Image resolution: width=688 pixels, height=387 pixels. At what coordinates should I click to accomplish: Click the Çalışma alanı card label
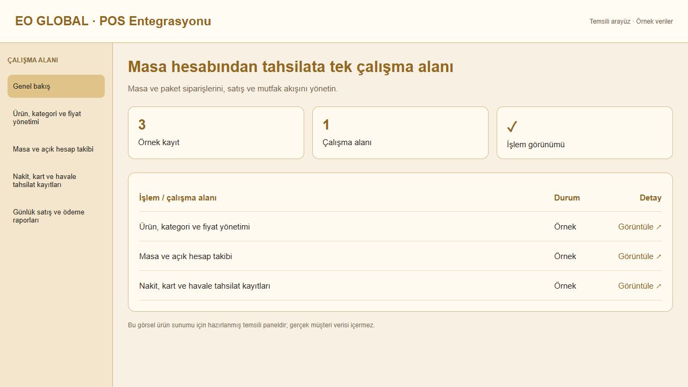pyautogui.click(x=347, y=142)
